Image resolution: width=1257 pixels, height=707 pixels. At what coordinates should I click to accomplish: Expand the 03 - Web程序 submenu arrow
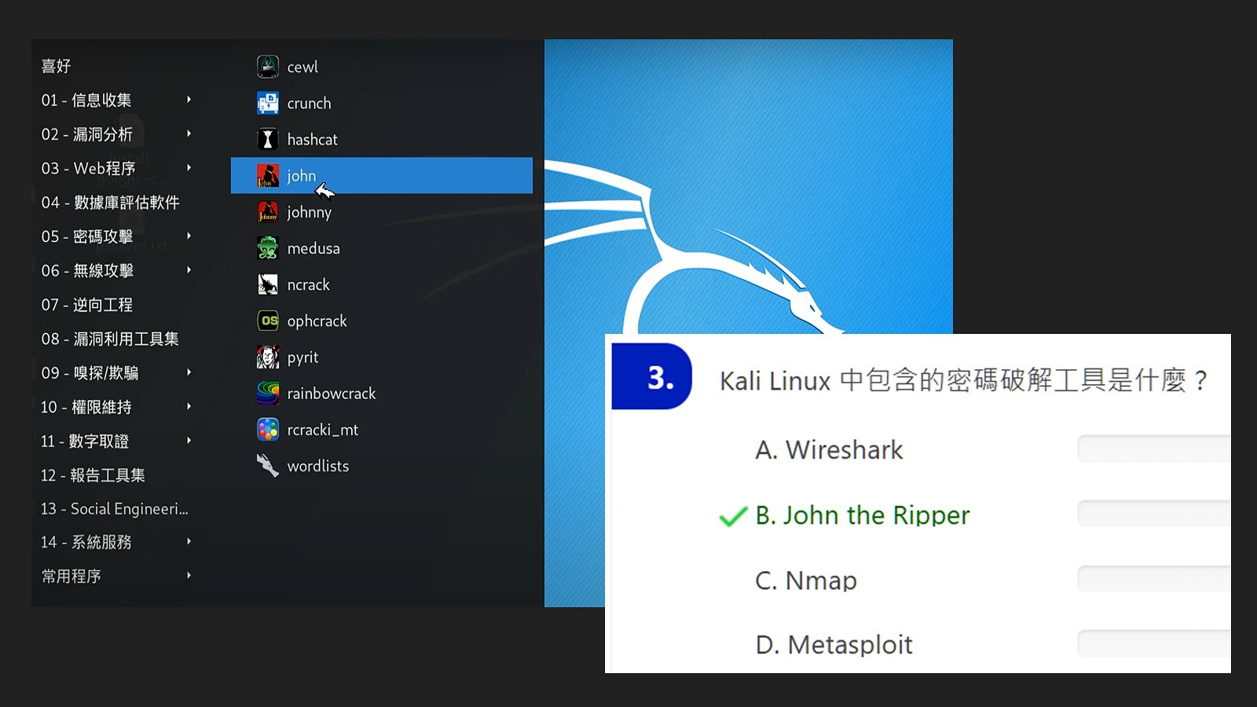click(x=189, y=168)
